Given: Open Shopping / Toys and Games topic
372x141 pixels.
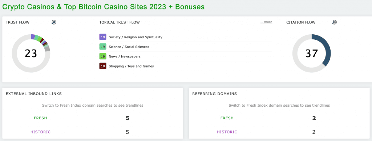Looking at the screenshot, I should (131, 66).
